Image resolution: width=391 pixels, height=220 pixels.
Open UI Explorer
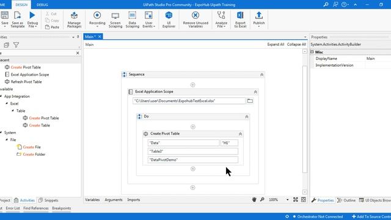[169, 19]
